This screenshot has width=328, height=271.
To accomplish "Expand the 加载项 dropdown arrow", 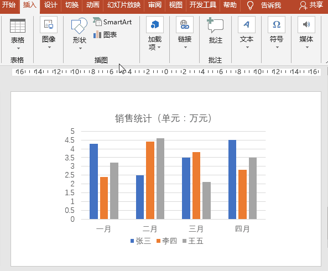I will [159, 48].
